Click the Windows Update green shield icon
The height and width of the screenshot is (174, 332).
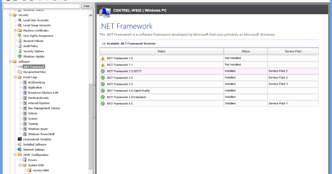tap(20, 56)
